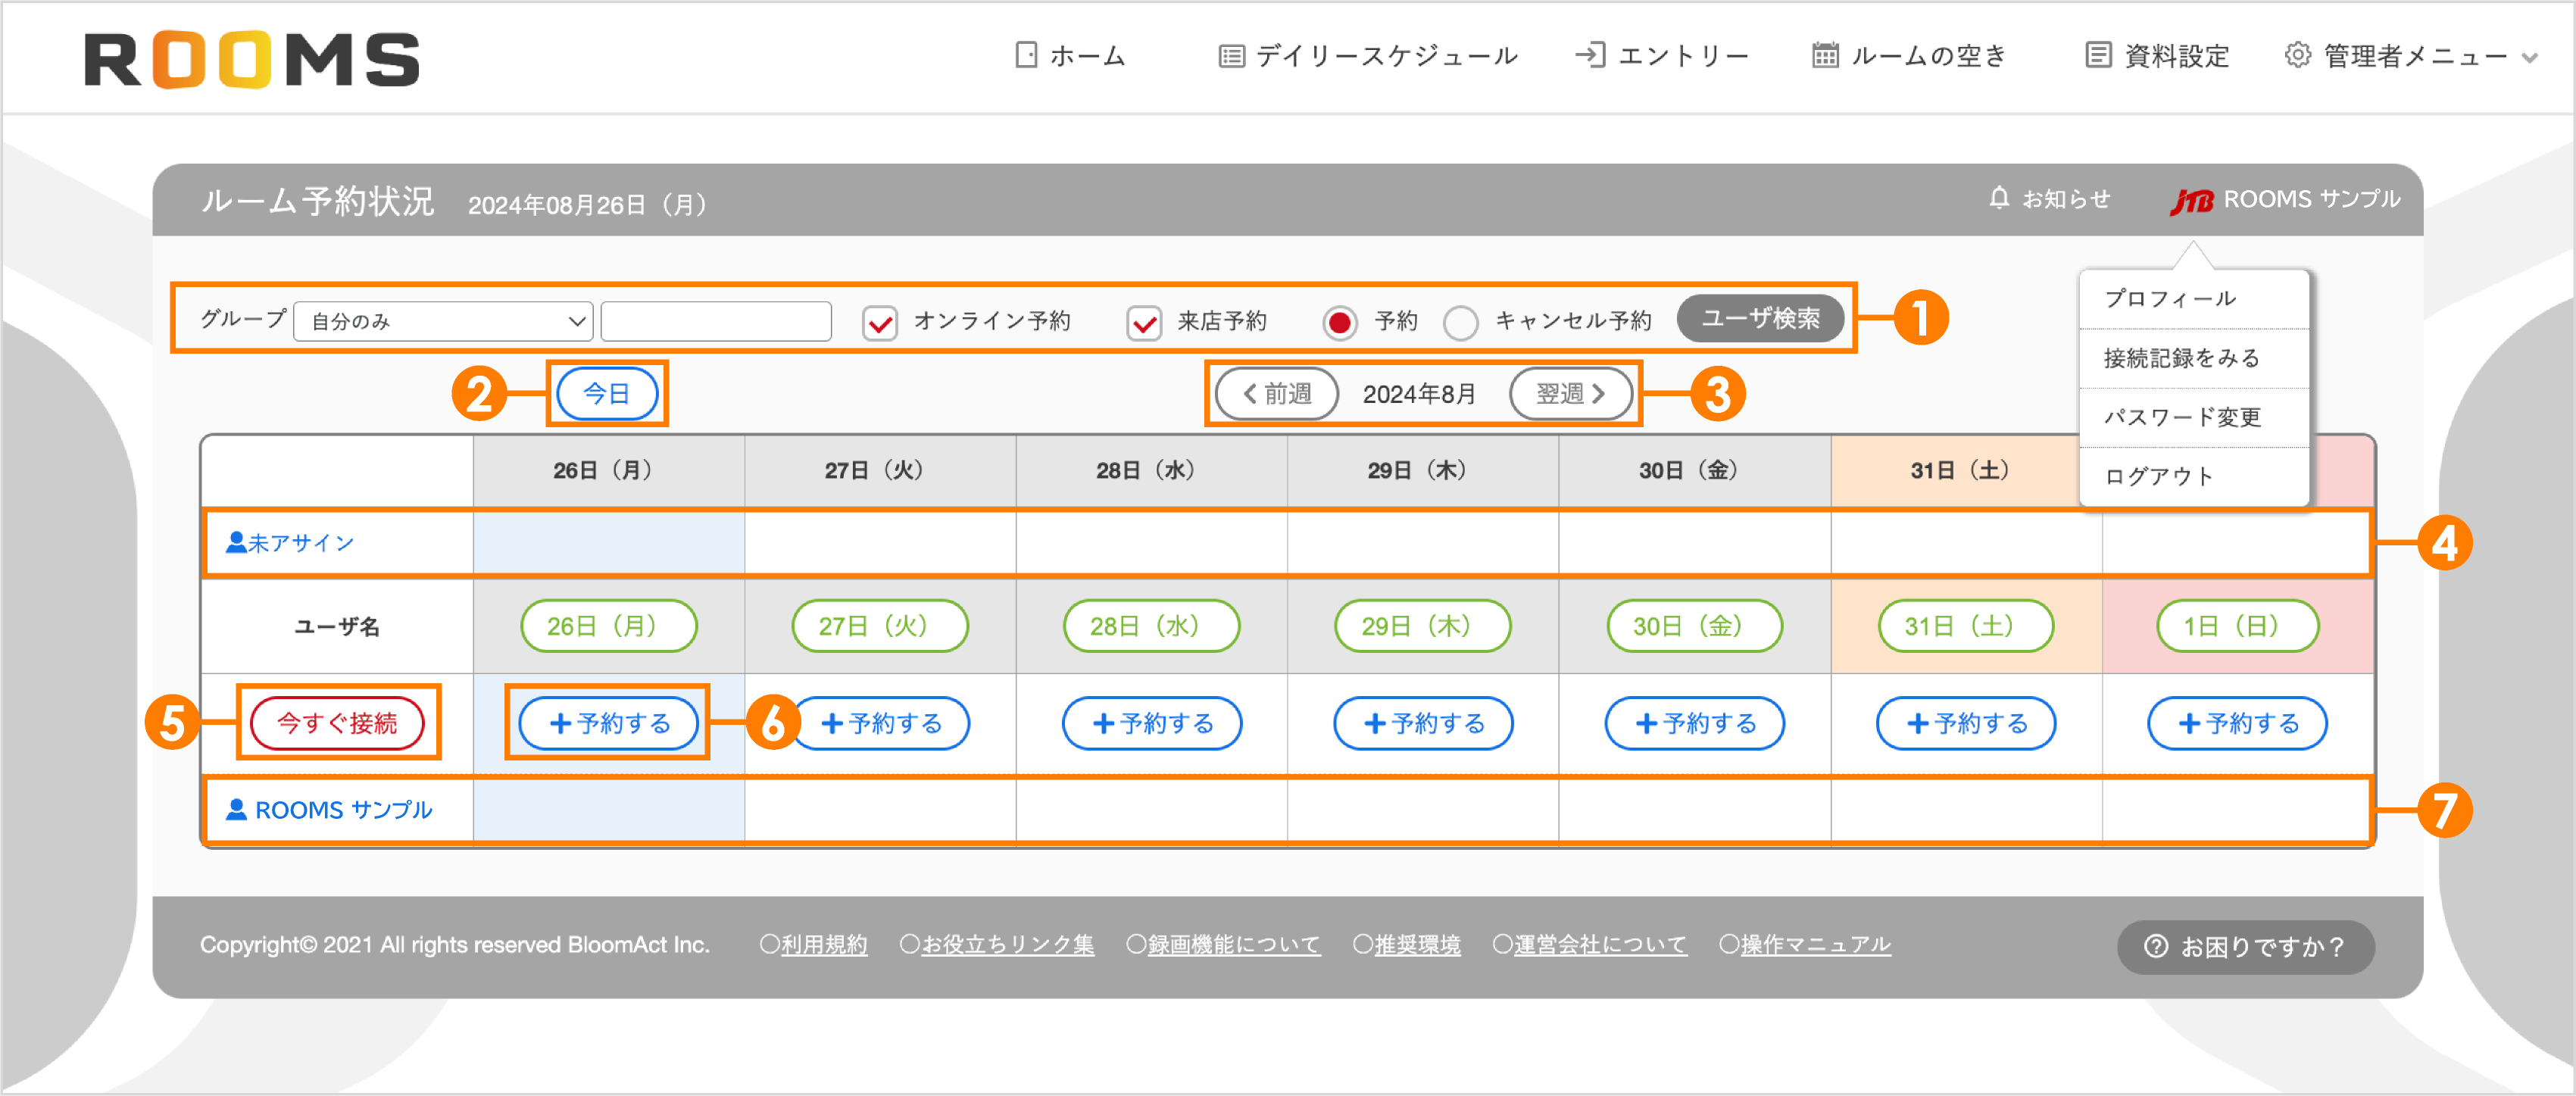Click the エントリー arrow icon
Viewport: 2576px width, 1096px height.
1593,55
